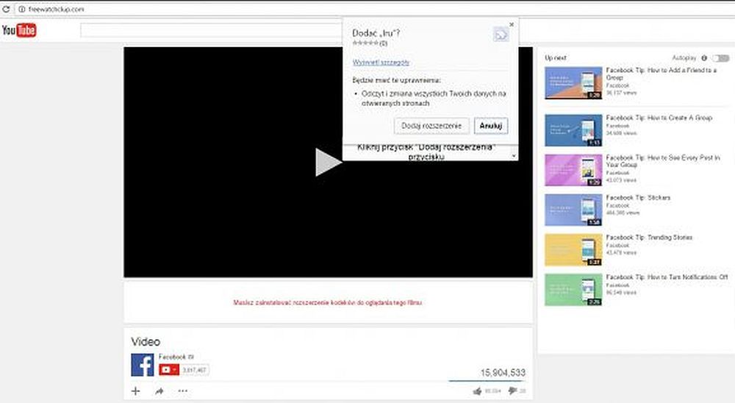This screenshot has height=403, width=735.
Task: Click the Facebook channel name below video
Action: [x=173, y=357]
